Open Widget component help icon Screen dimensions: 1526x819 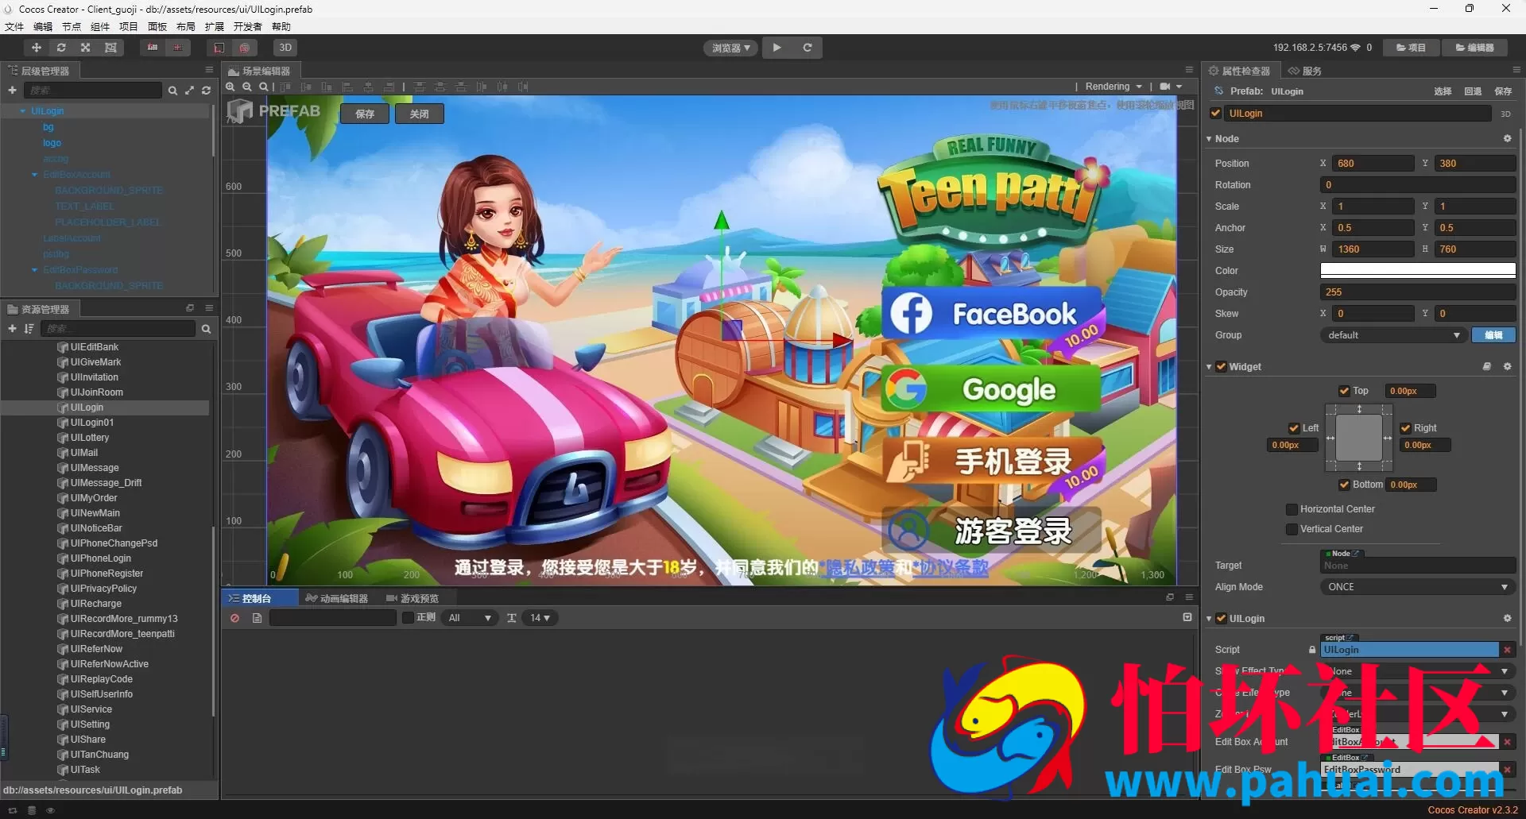(1487, 366)
